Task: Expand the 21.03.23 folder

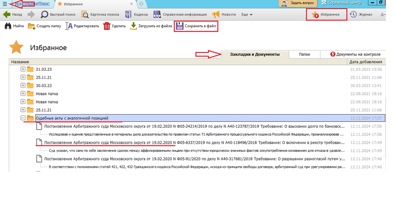Action: click(23, 69)
